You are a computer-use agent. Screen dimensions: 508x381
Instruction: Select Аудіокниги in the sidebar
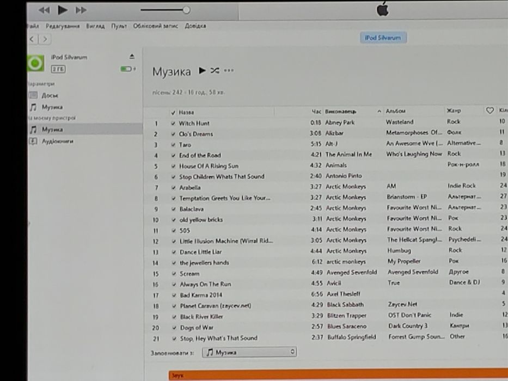[58, 142]
